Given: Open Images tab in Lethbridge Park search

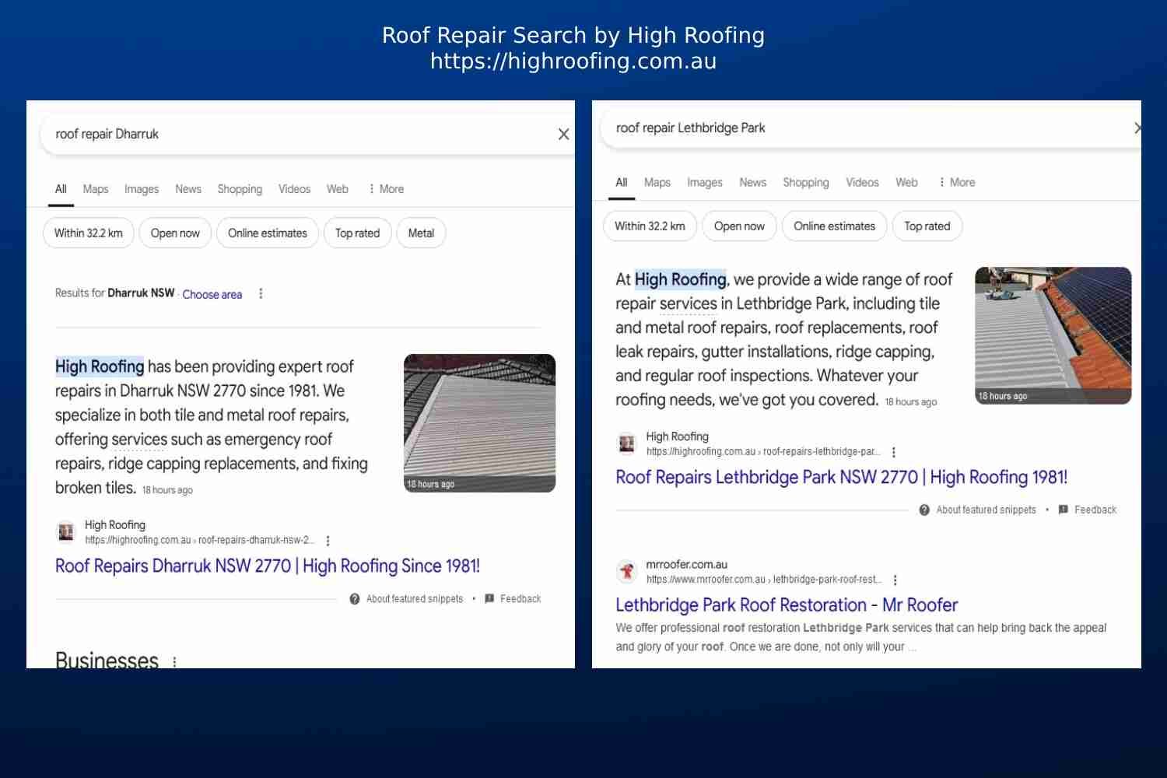Looking at the screenshot, I should click(x=705, y=182).
